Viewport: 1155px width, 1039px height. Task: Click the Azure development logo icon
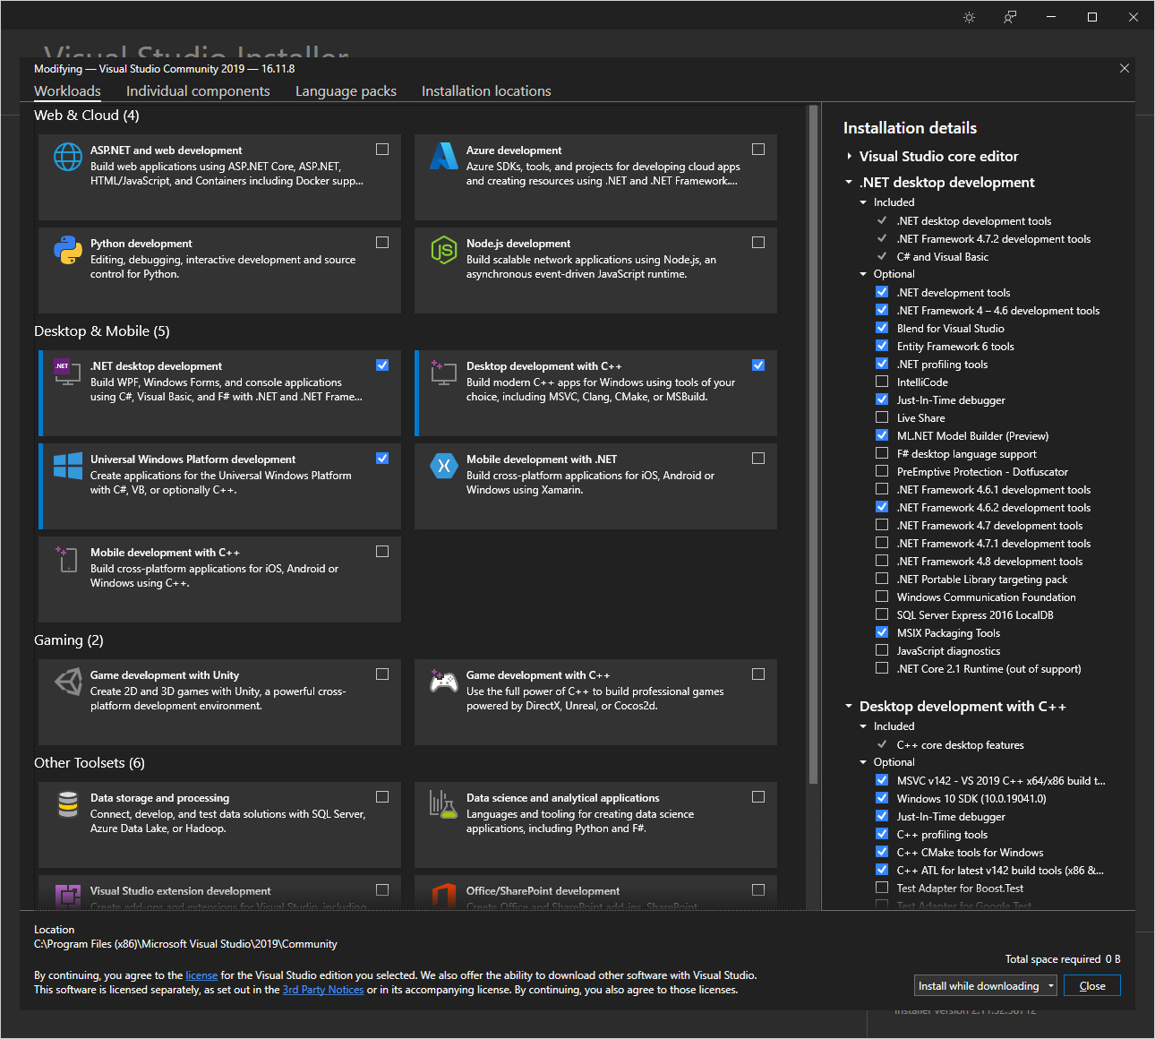point(444,157)
